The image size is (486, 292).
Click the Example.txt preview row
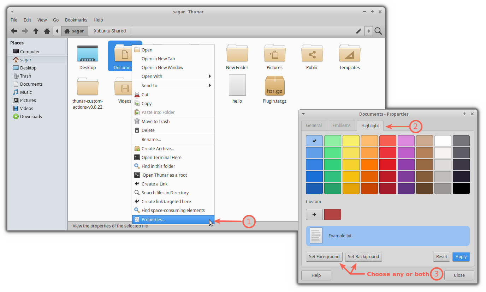pos(387,236)
